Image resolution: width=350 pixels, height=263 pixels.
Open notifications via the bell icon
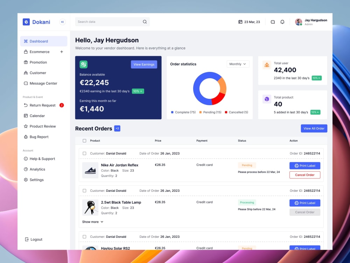click(x=282, y=22)
